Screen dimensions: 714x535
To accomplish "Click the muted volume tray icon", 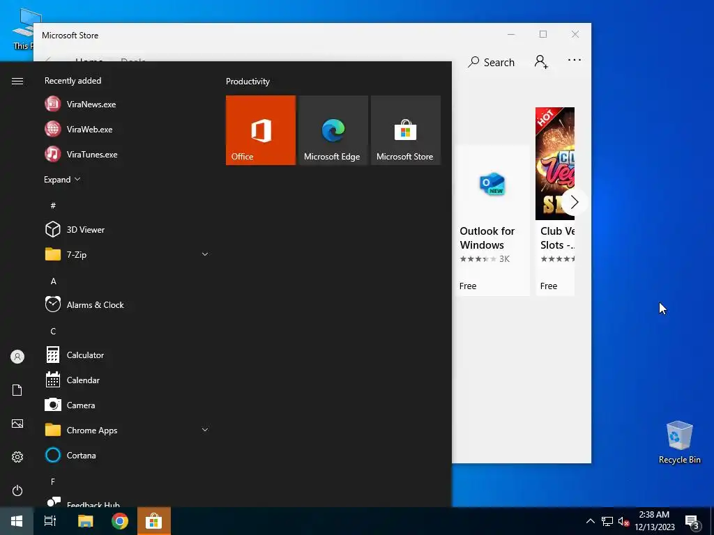I will click(x=623, y=521).
